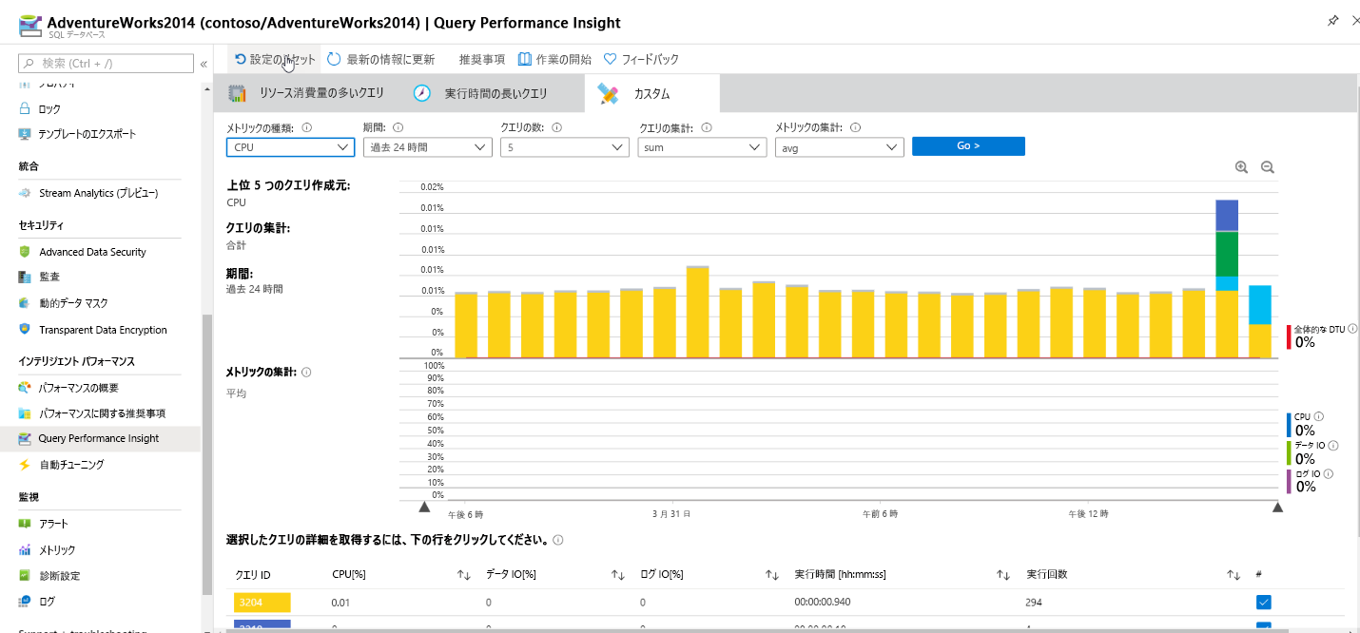The width and height of the screenshot is (1360, 633).
Task: Open the クエリの集計 sum dropdown
Action: (x=702, y=147)
